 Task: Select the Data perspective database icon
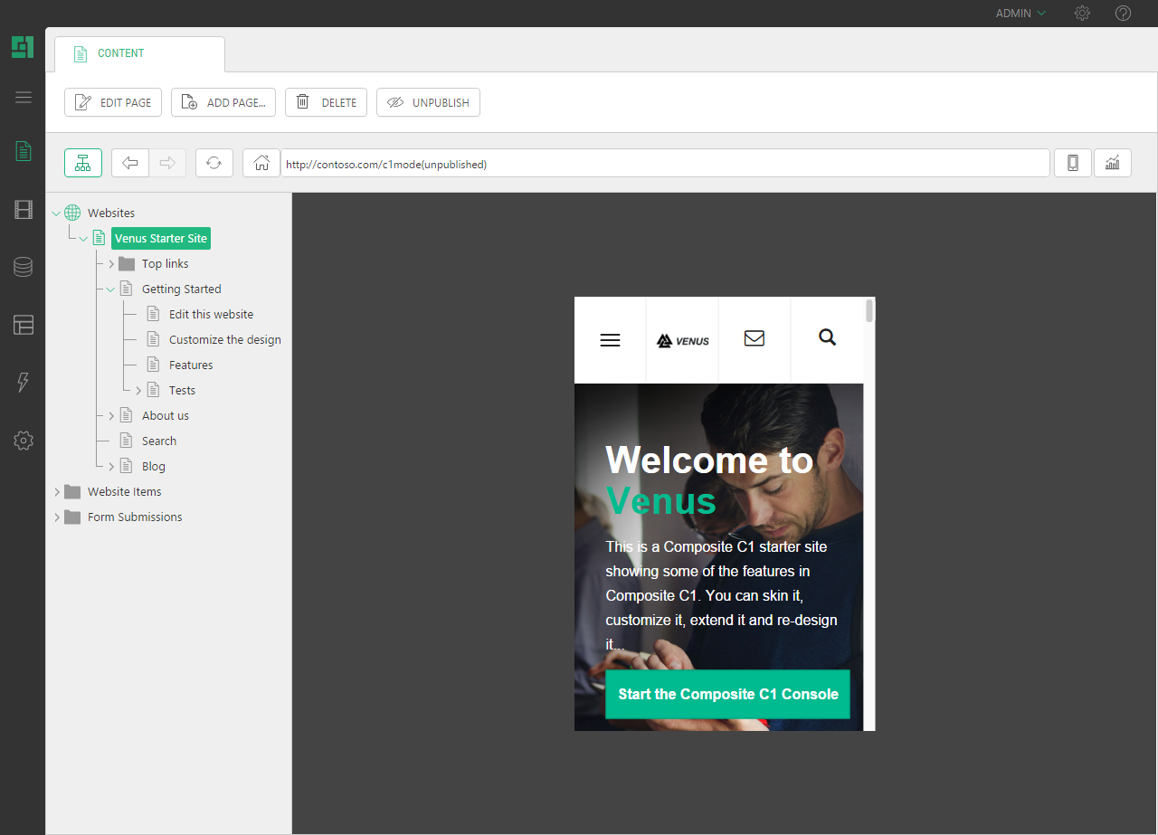pos(23,267)
